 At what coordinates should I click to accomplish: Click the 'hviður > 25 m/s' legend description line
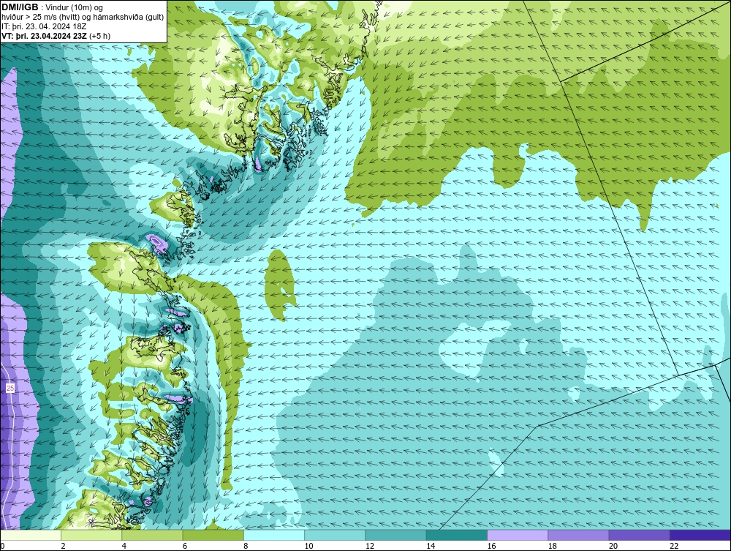[83, 18]
